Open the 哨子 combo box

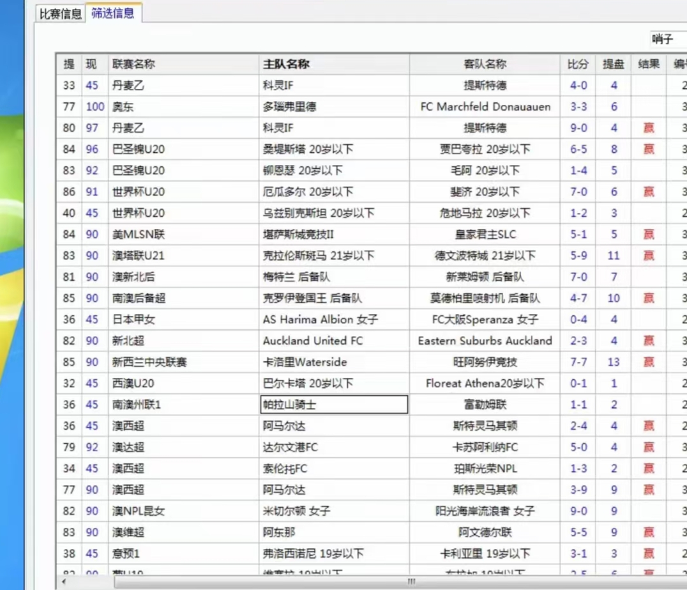click(667, 40)
